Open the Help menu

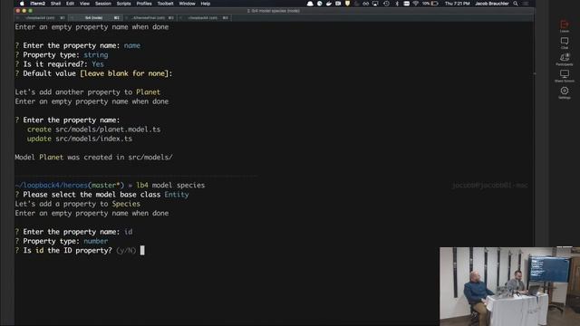click(x=206, y=4)
